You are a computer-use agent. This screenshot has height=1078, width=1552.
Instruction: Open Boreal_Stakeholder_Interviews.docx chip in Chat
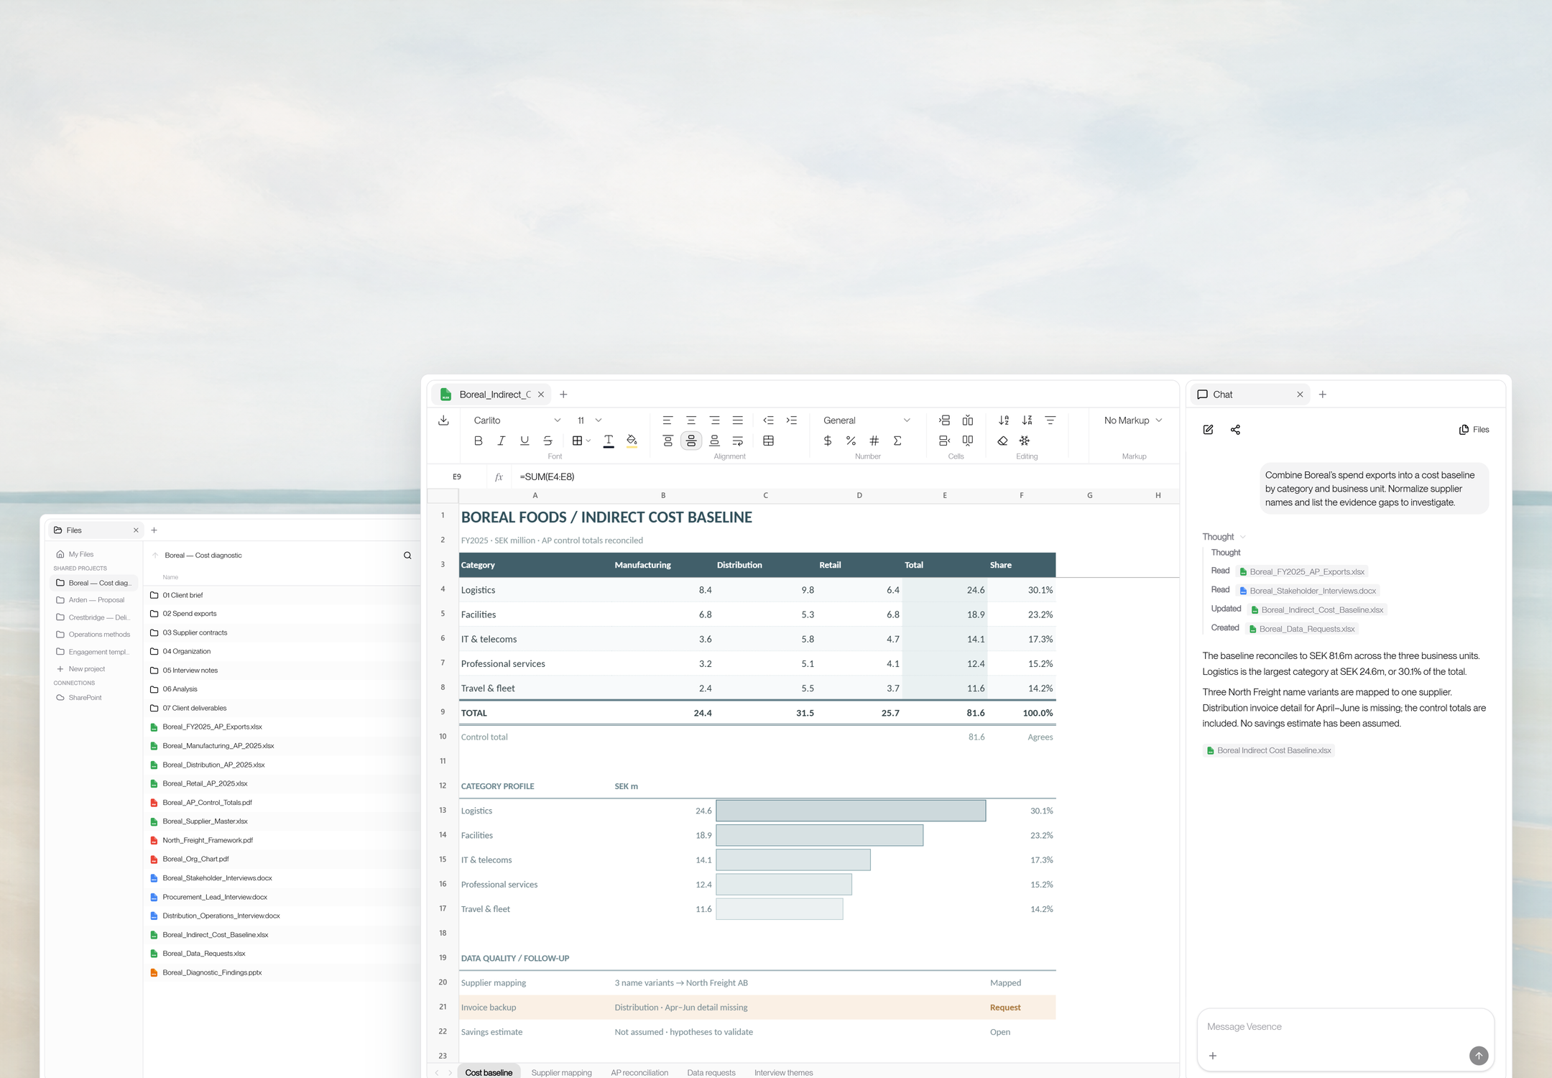(x=1308, y=591)
